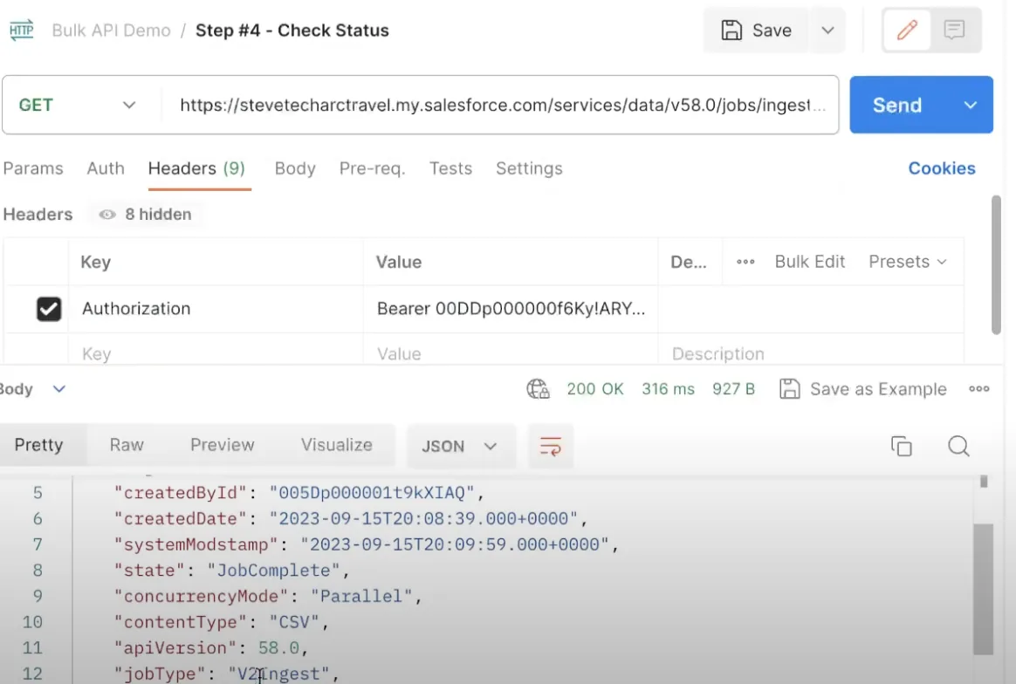Open the response Body section dropdown
Viewport: 1016px width, 684px height.
(59, 388)
